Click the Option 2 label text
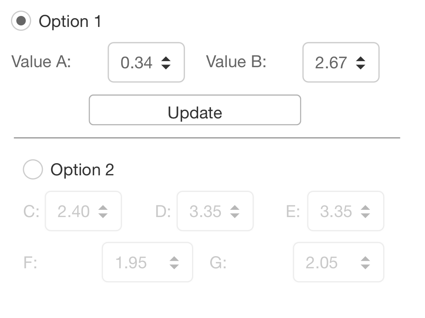The image size is (425, 318). [x=82, y=170]
